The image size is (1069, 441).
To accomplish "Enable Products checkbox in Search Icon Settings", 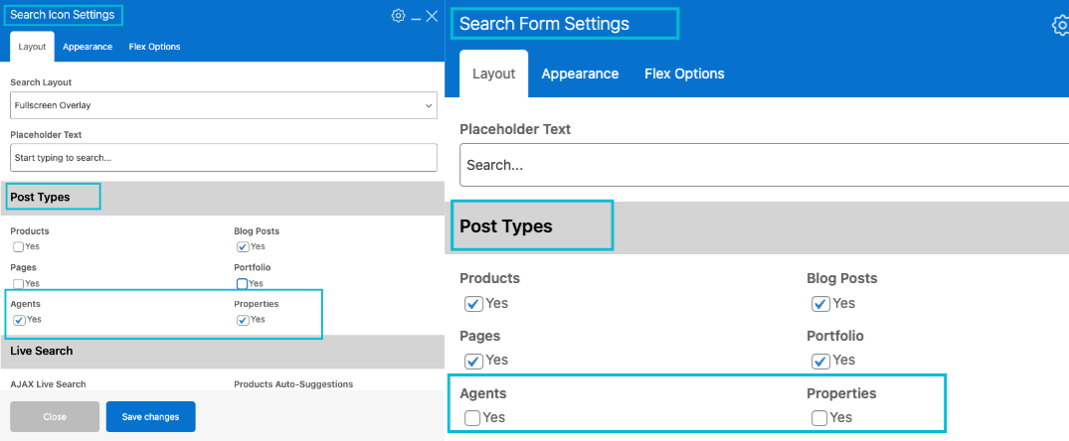I will tap(18, 246).
